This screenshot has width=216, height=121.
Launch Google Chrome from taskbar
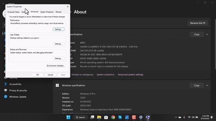point(113,117)
